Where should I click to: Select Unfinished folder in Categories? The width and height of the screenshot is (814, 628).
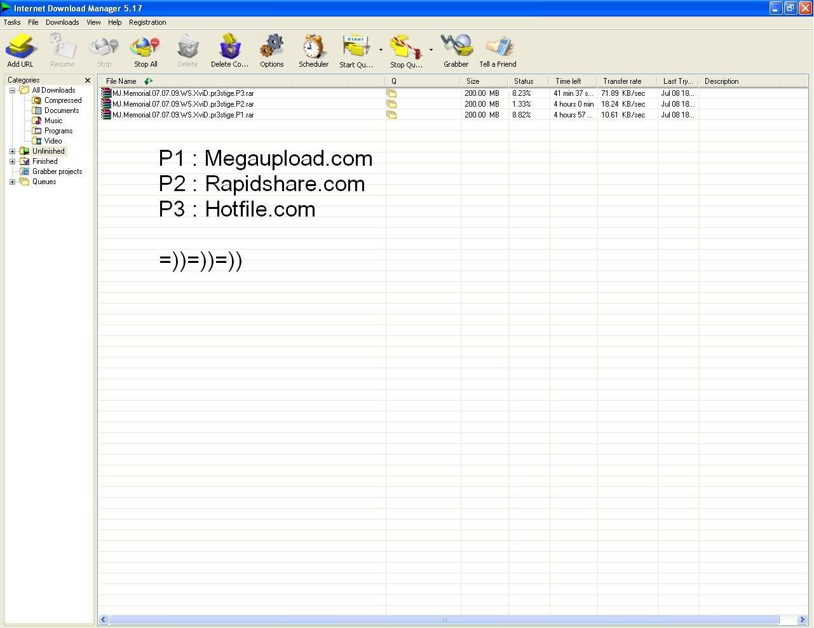(x=48, y=151)
